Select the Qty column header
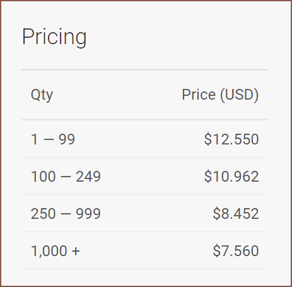292x287 pixels. coord(42,95)
